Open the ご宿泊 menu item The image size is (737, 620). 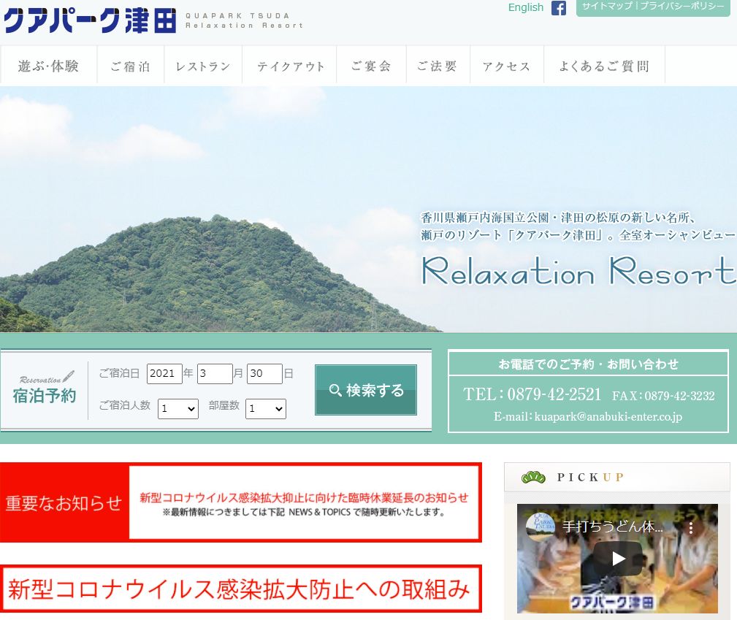pyautogui.click(x=130, y=66)
